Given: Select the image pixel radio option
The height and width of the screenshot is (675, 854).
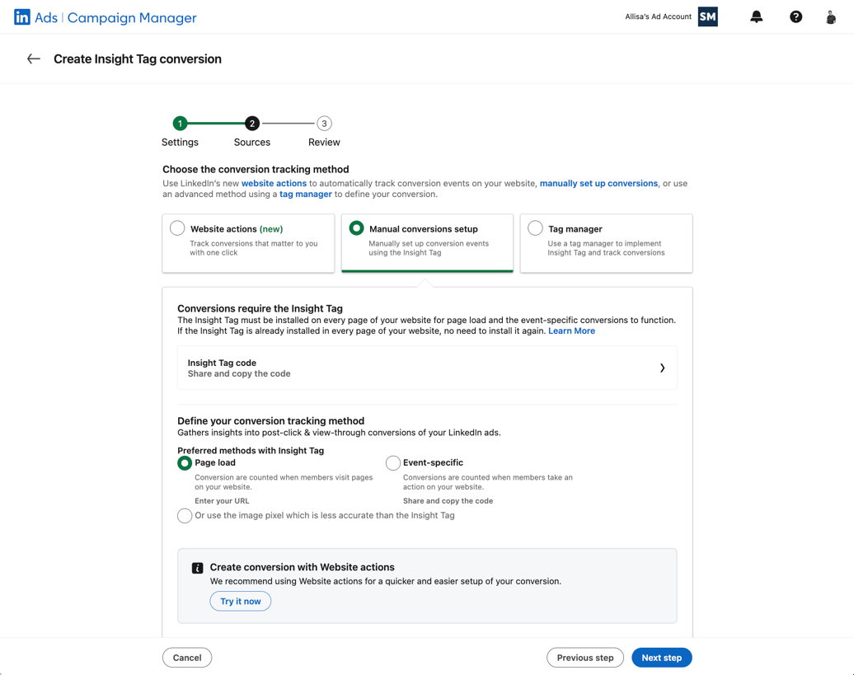Looking at the screenshot, I should pyautogui.click(x=185, y=515).
